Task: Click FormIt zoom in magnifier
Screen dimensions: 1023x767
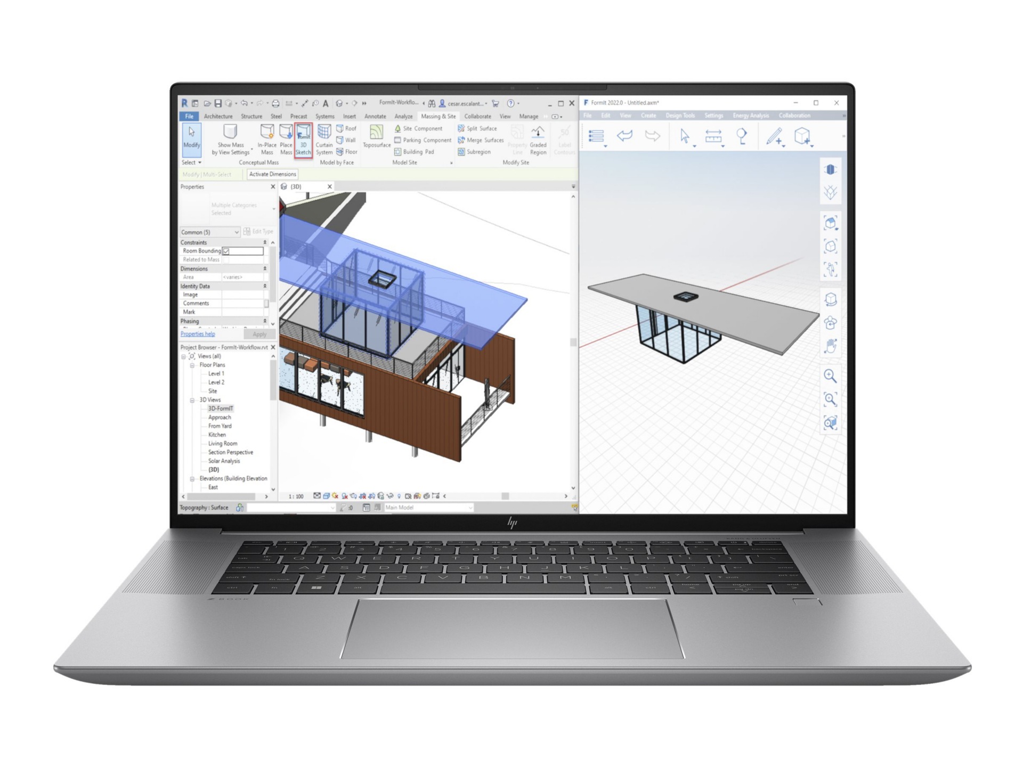Action: (x=830, y=376)
